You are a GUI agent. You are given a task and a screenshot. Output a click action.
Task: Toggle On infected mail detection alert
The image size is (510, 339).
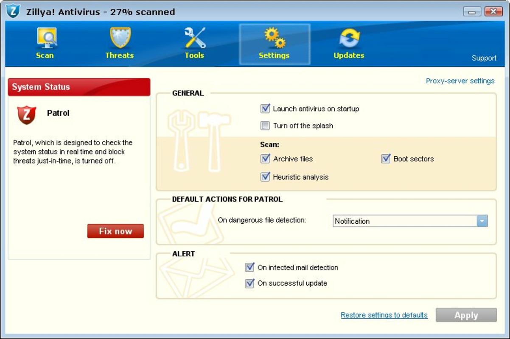(250, 267)
